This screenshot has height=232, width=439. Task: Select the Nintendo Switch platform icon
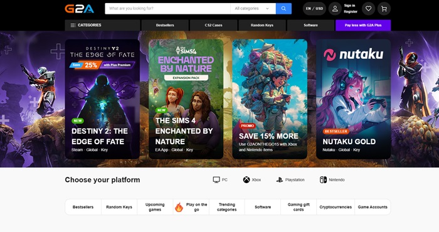[323, 180]
